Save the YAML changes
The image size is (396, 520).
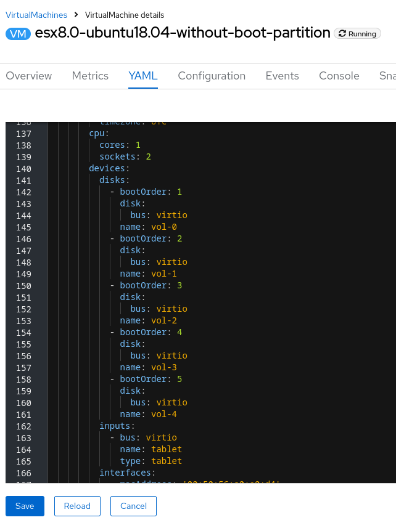click(25, 506)
